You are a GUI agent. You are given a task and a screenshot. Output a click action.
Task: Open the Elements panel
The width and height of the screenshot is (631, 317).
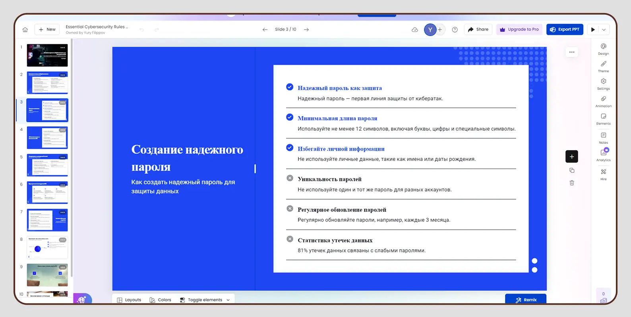coord(603,118)
